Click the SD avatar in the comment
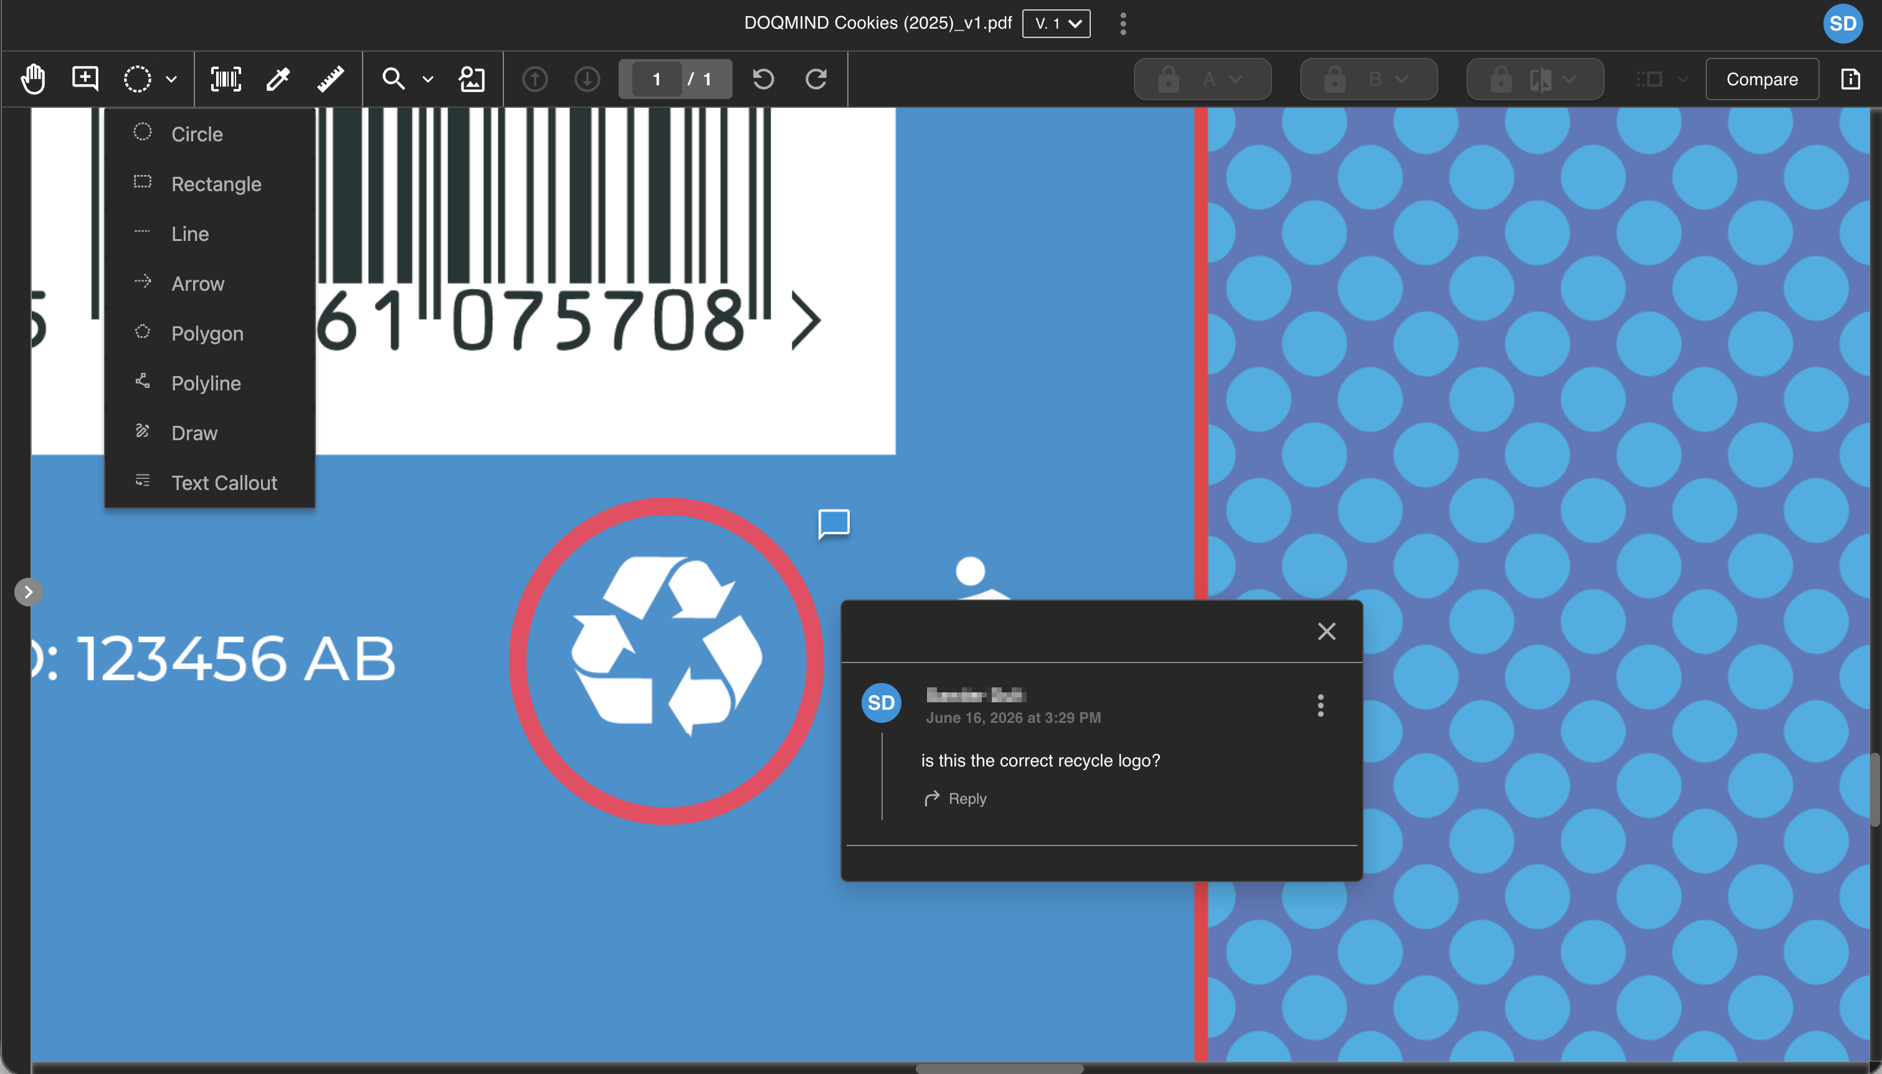This screenshot has width=1882, height=1074. 882,702
